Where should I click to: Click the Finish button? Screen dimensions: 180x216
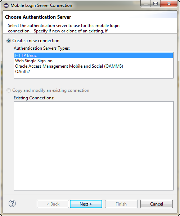tap(121, 204)
